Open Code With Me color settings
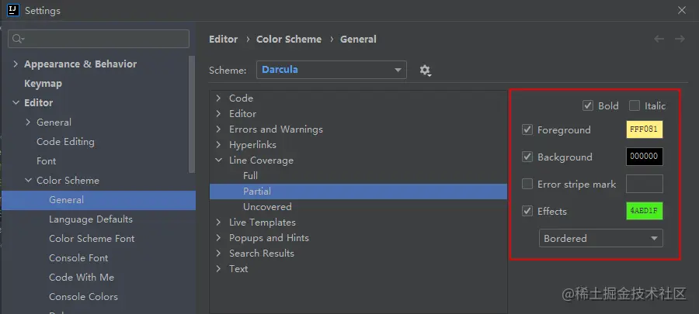 click(82, 278)
